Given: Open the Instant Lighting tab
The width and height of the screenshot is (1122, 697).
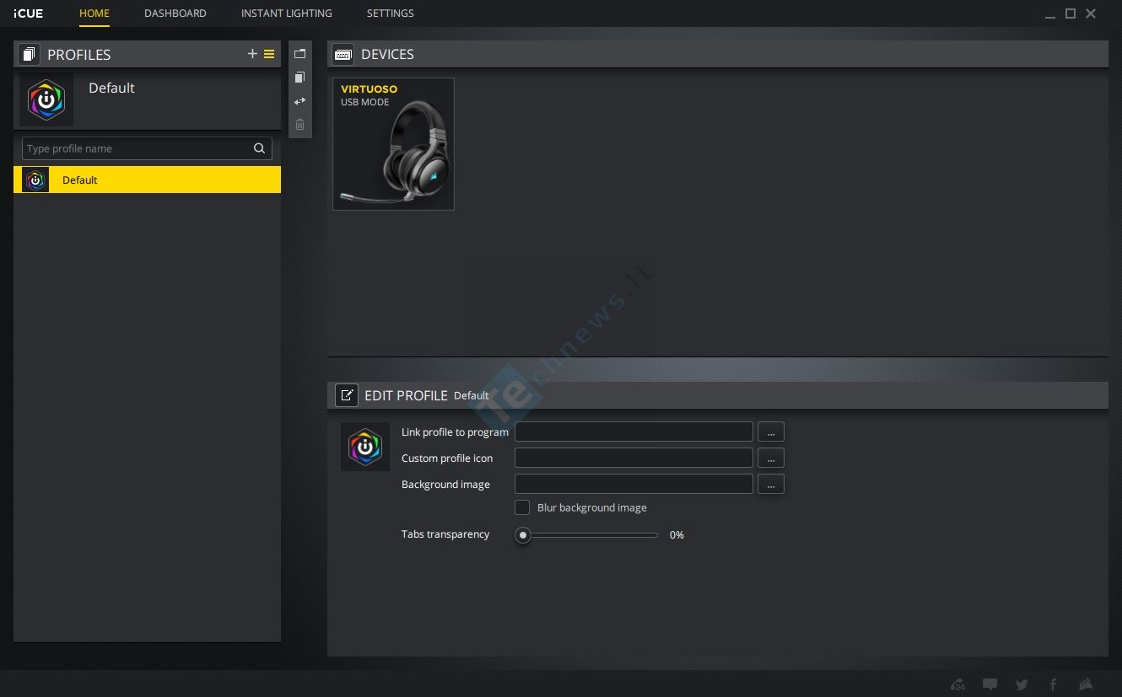Looking at the screenshot, I should [x=287, y=13].
